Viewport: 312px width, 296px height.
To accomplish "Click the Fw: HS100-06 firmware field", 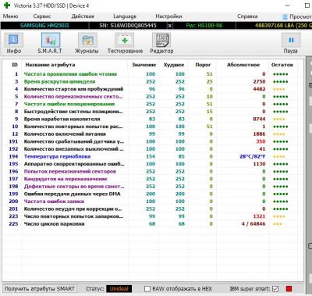I will click(x=204, y=26).
